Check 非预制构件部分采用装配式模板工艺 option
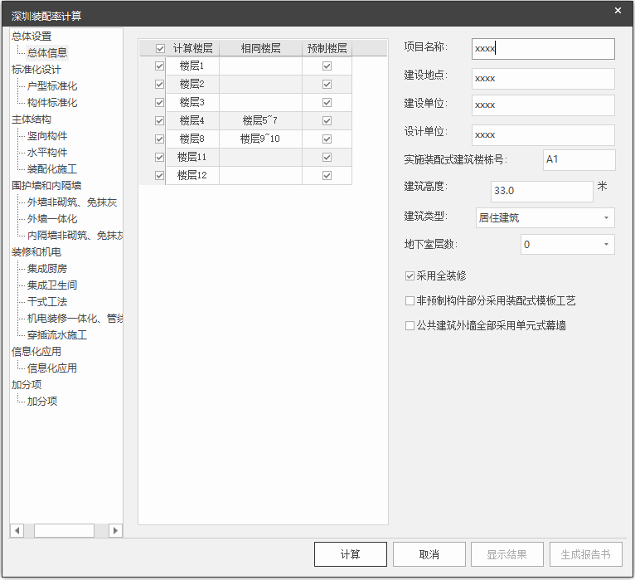The image size is (635, 580). pyautogui.click(x=410, y=300)
